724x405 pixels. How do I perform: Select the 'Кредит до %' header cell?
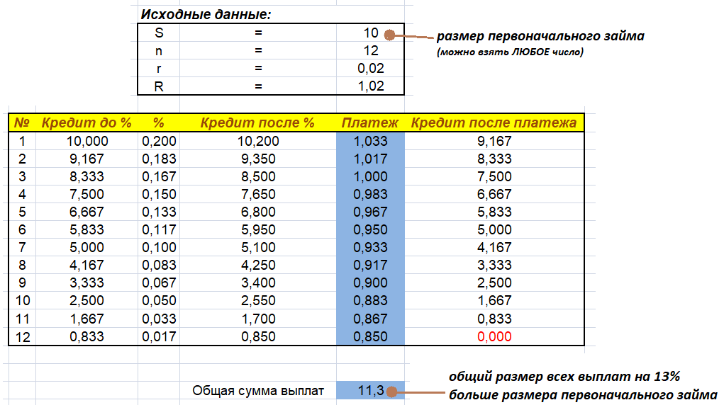pos(87,122)
